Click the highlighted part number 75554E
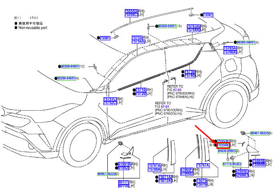This screenshot has height=188, width=279. pyautogui.click(x=223, y=145)
